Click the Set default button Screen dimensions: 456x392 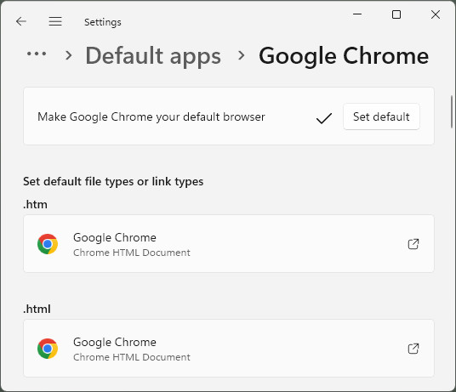(x=381, y=116)
